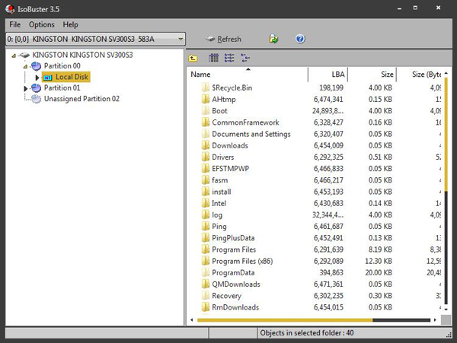The image size is (457, 343).
Task: Click the Program Files (x86) folder name
Action: coord(242,261)
